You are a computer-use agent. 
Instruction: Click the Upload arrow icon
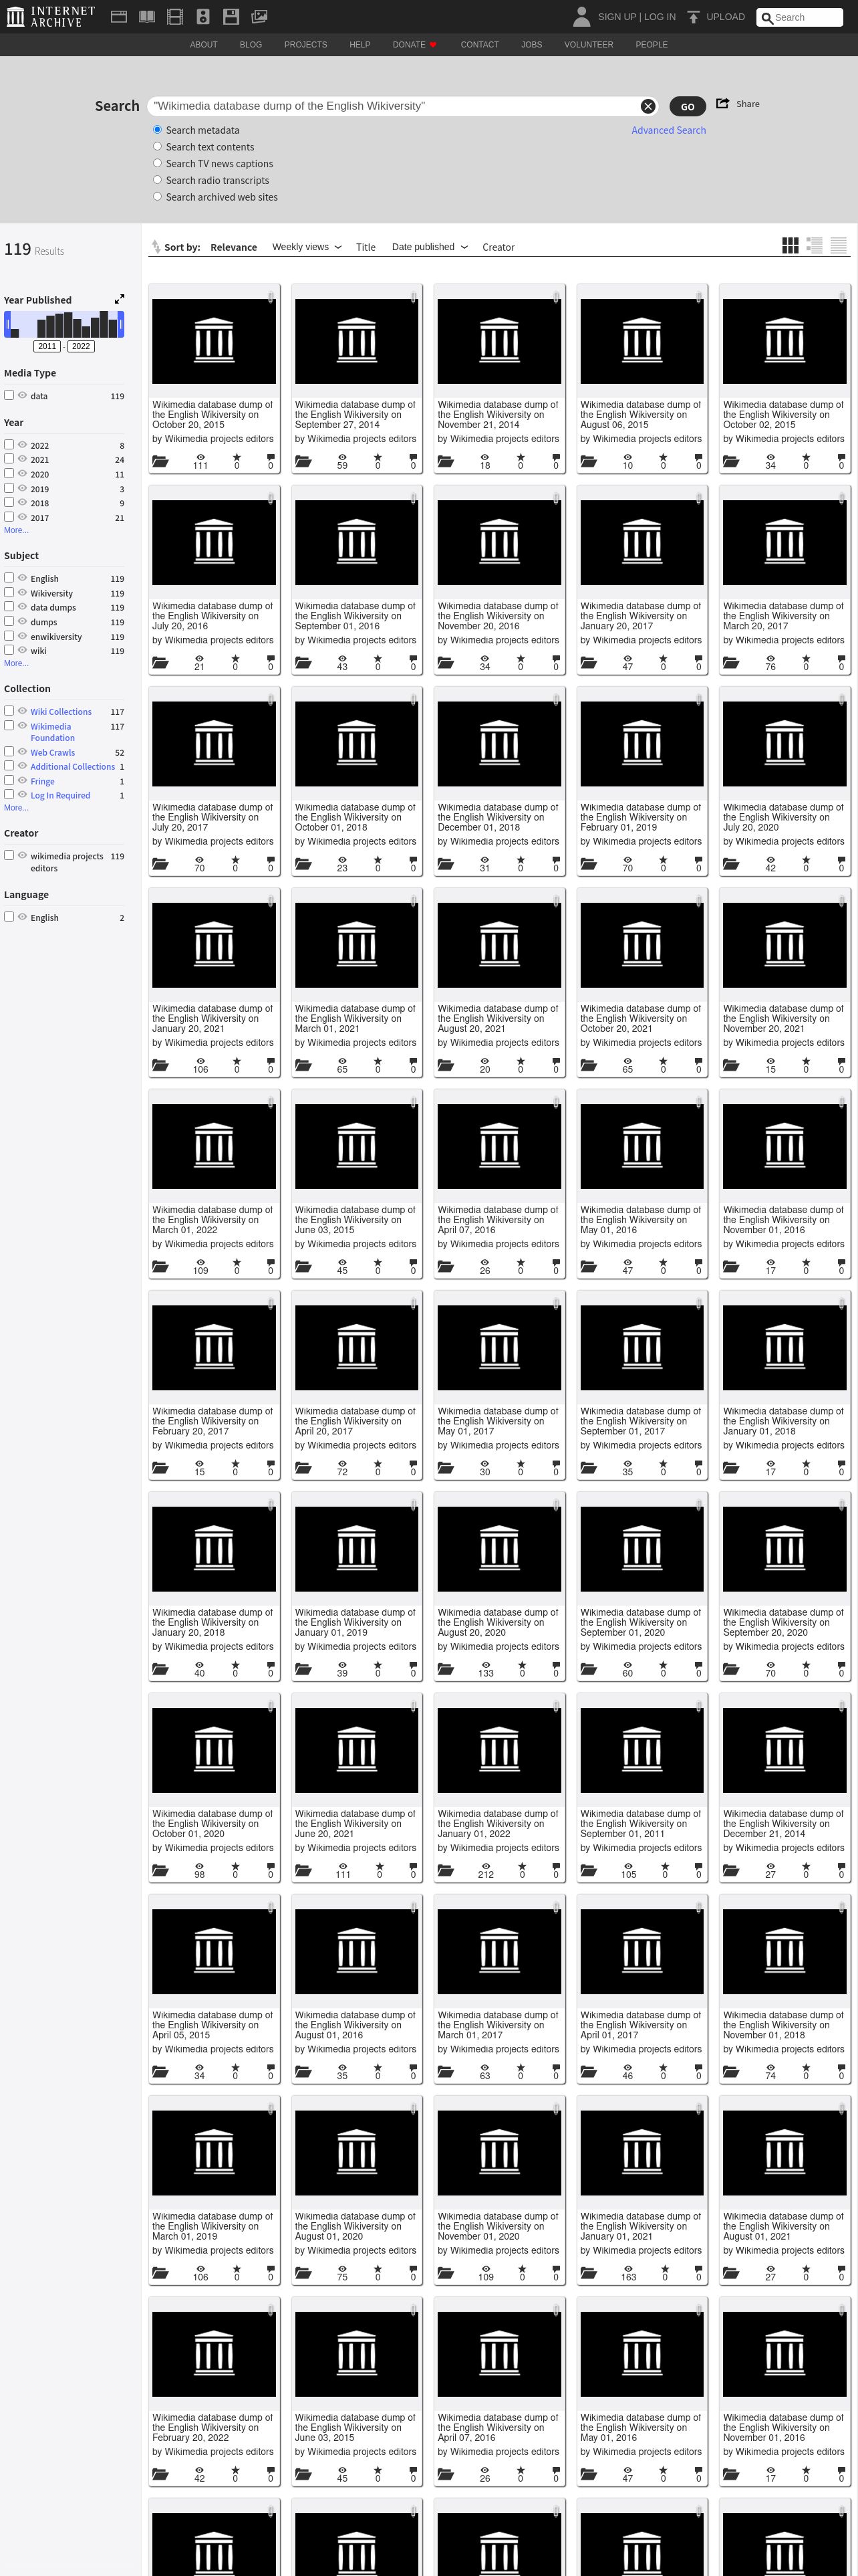(693, 17)
